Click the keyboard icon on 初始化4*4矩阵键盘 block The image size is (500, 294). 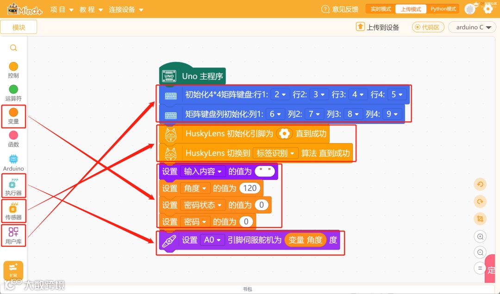[170, 95]
